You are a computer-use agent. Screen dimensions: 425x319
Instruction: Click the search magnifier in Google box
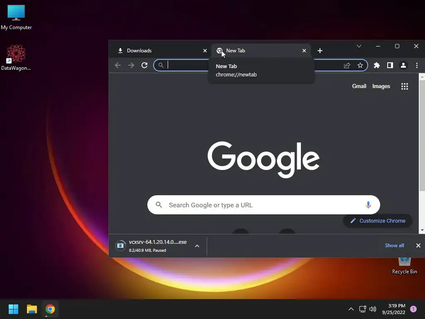(x=159, y=205)
